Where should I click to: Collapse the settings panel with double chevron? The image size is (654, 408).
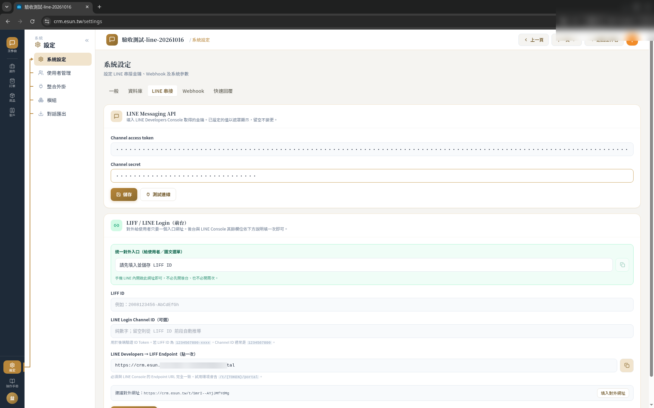(87, 40)
